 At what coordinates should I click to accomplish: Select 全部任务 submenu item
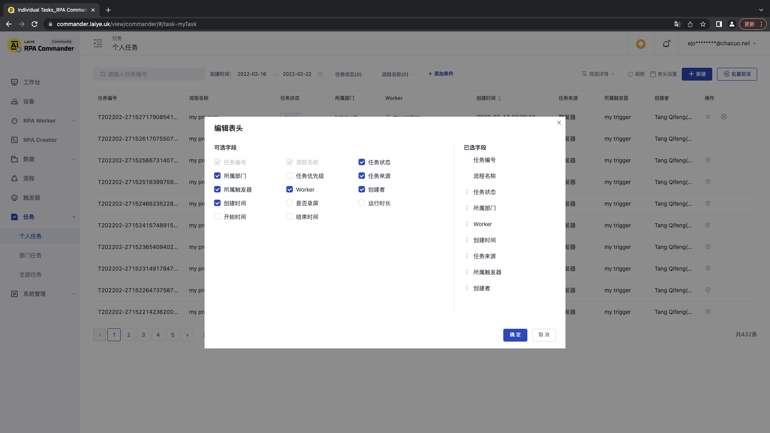[x=40, y=275]
